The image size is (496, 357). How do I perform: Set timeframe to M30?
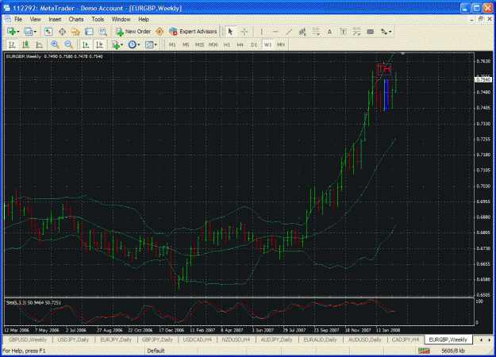tap(213, 44)
